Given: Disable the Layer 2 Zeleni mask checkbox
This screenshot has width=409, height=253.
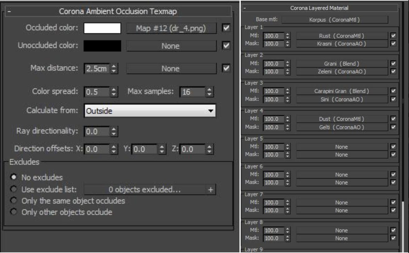Looking at the screenshot, I should [393, 71].
